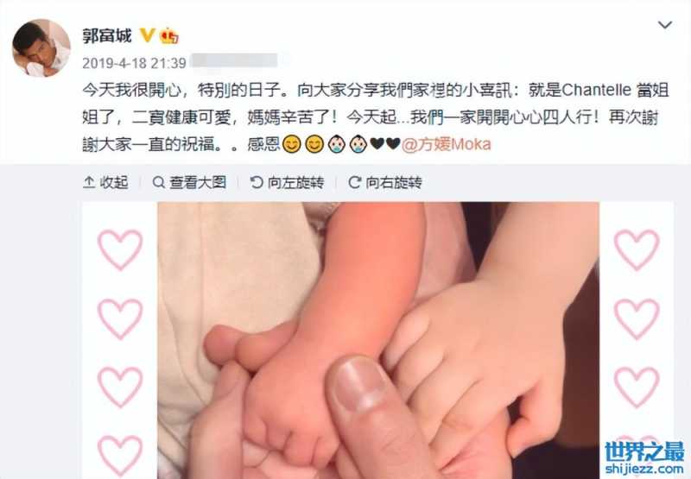Click the crown membership badge icon

click(169, 36)
